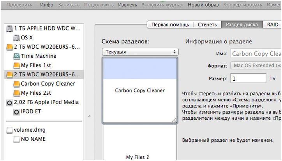Select My Files 2 partition in layout map
The width and height of the screenshot is (282, 161).
click(140, 143)
